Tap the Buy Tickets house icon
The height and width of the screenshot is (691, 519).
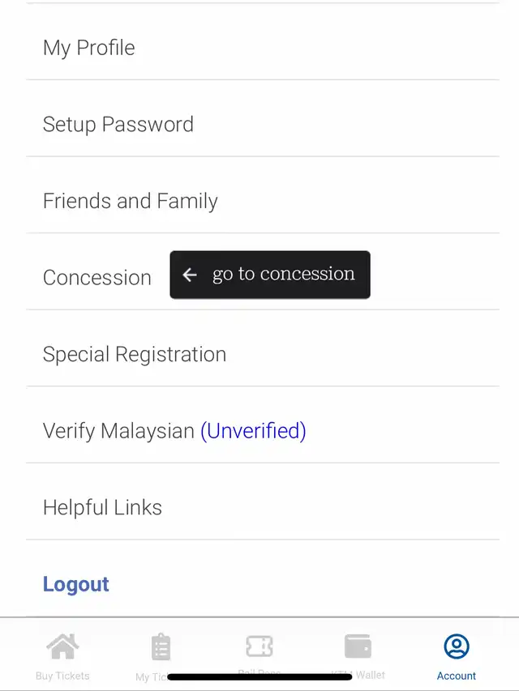pyautogui.click(x=62, y=646)
